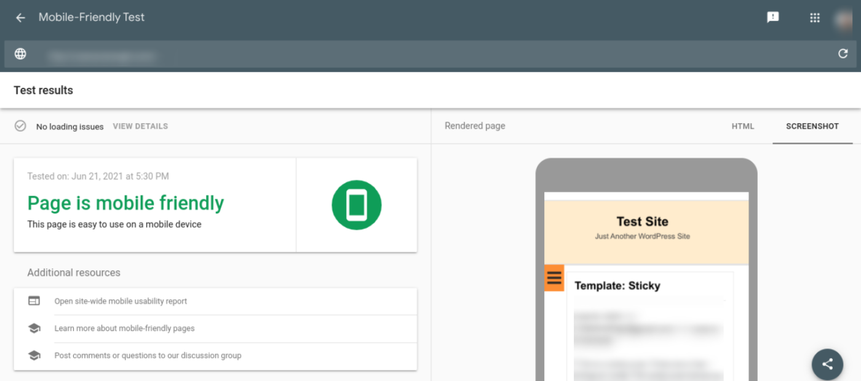Click the no loading issues checkmark icon

[20, 126]
